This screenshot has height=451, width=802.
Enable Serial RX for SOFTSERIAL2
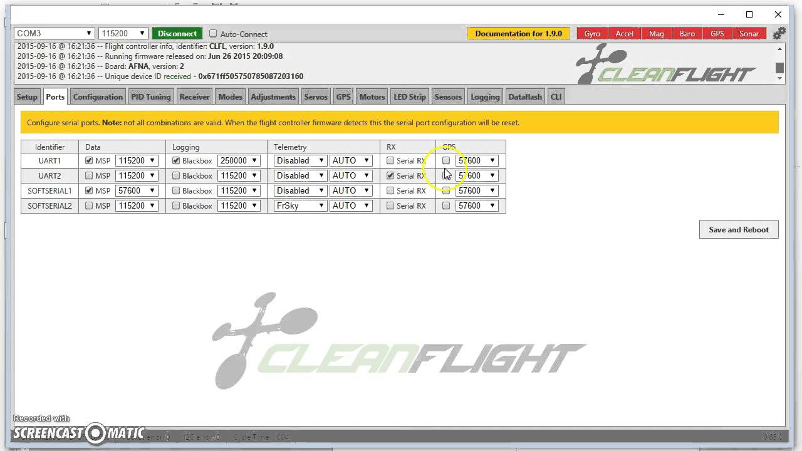click(390, 206)
